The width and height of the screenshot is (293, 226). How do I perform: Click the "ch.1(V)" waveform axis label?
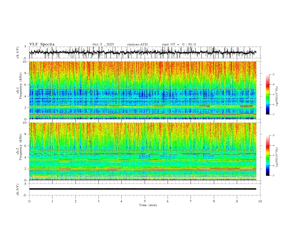18,52
